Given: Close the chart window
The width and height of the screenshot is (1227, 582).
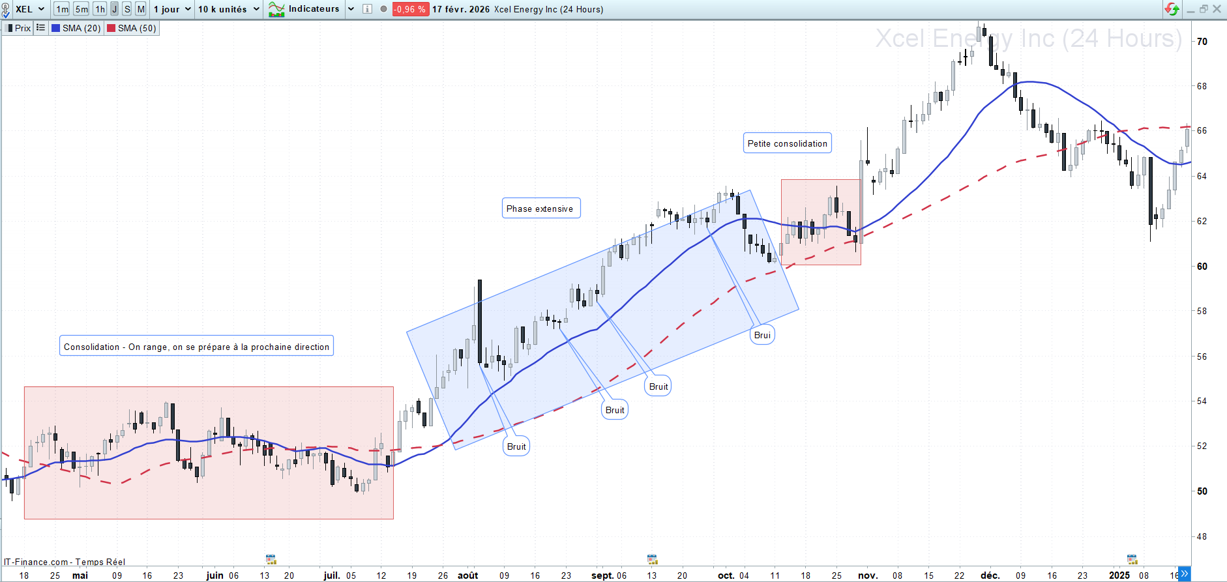Looking at the screenshot, I should click(1217, 9).
